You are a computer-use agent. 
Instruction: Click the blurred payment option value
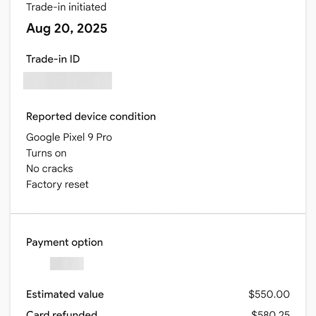click(x=67, y=264)
